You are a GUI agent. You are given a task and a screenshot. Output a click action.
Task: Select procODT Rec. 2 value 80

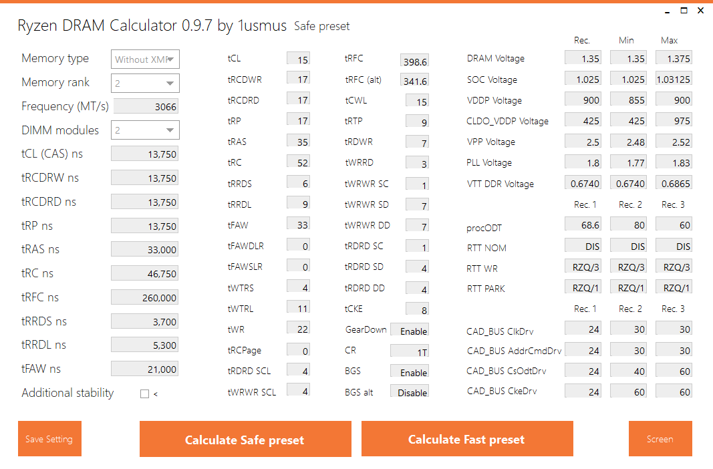(x=628, y=224)
